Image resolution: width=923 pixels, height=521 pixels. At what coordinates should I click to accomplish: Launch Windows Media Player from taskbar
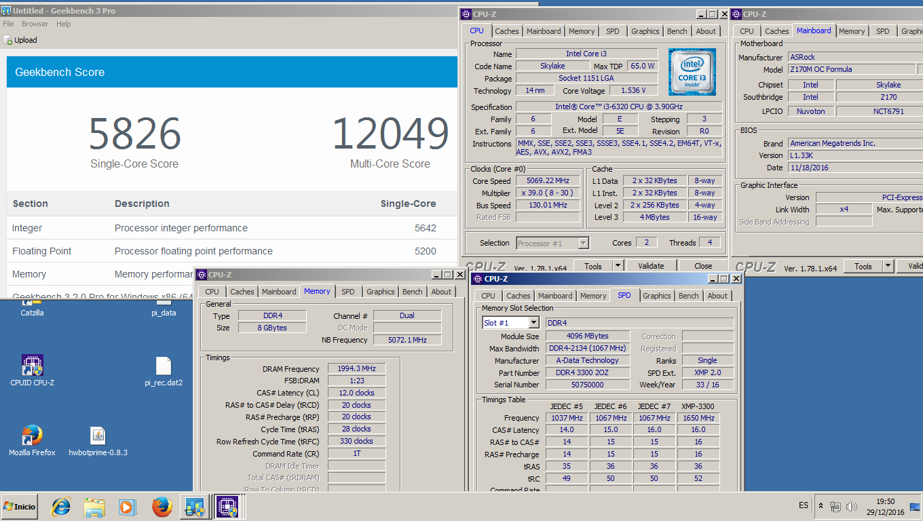point(127,507)
